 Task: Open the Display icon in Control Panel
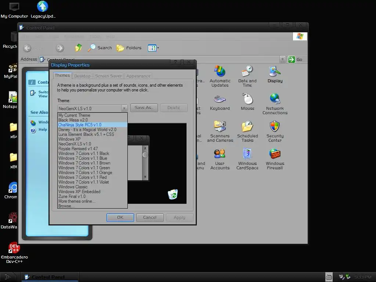pyautogui.click(x=275, y=74)
